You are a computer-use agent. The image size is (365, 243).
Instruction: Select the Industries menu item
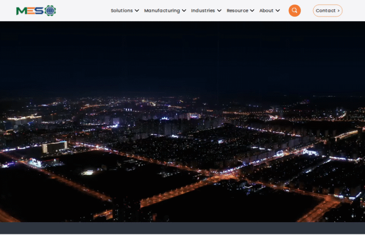coord(203,10)
